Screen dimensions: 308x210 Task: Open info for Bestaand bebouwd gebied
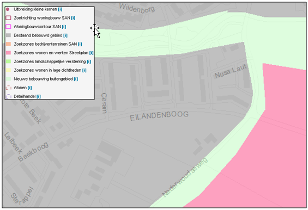65,35
